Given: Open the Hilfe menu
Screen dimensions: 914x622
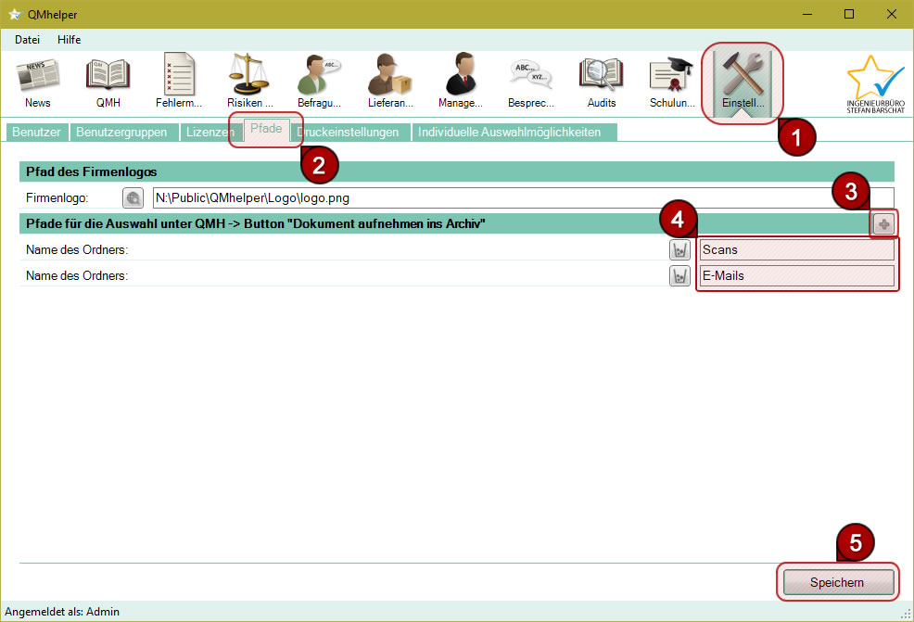Looking at the screenshot, I should click(69, 40).
